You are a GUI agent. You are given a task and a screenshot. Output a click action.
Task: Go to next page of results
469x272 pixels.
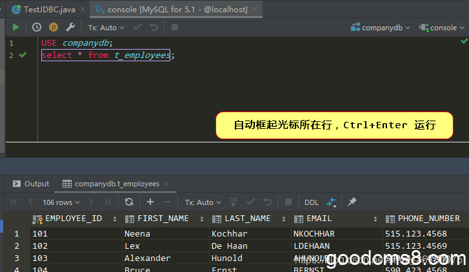pos(91,202)
